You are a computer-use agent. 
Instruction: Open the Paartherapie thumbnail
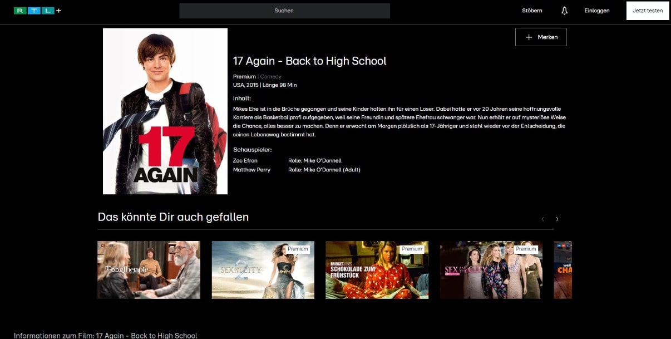pyautogui.click(x=149, y=270)
